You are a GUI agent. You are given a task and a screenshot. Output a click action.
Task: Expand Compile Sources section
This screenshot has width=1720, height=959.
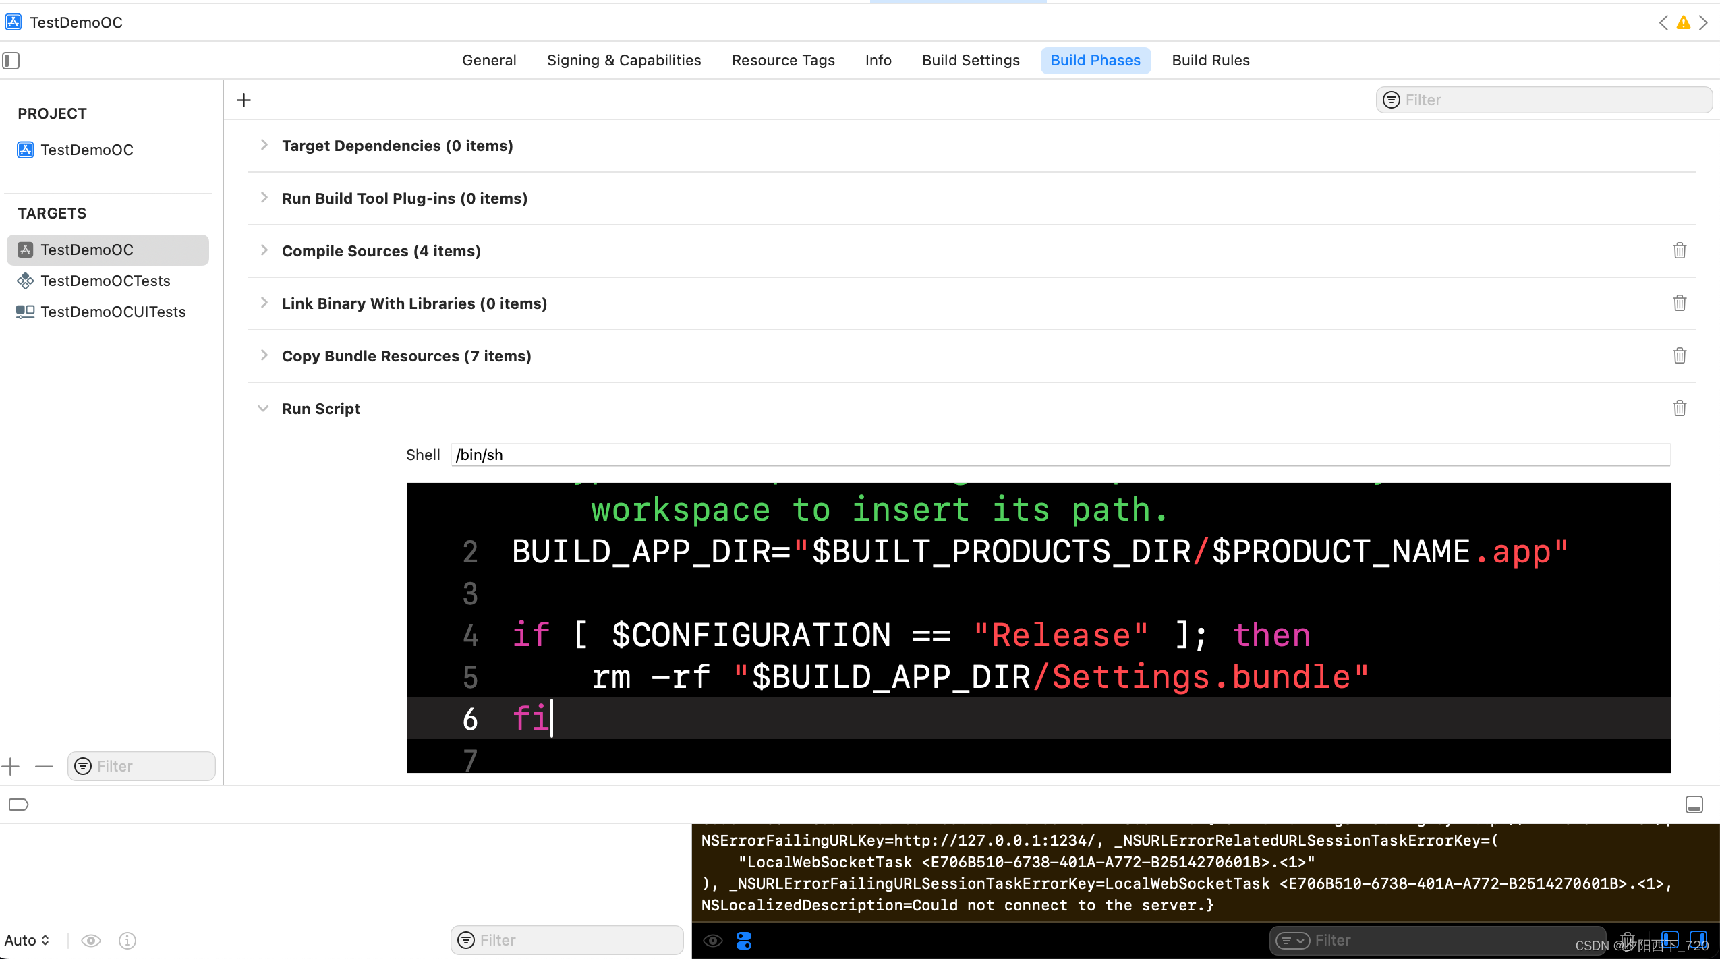click(x=264, y=250)
